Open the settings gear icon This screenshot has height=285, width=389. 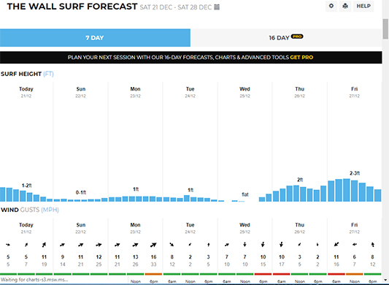[331, 6]
